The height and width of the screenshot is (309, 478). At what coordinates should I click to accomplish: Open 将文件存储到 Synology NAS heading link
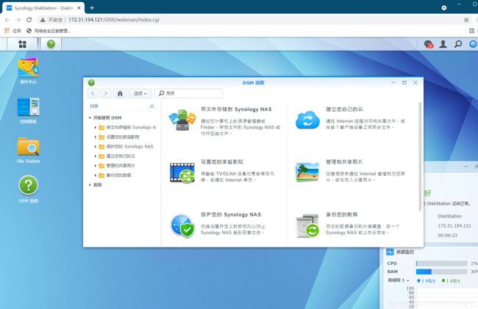pyautogui.click(x=236, y=109)
